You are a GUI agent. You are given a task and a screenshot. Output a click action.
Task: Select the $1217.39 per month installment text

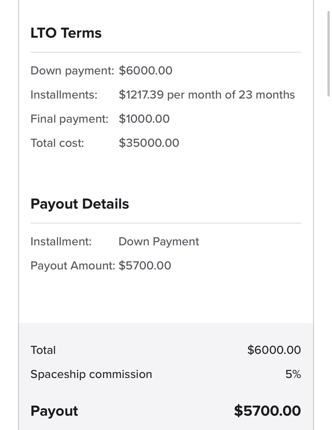coord(207,95)
